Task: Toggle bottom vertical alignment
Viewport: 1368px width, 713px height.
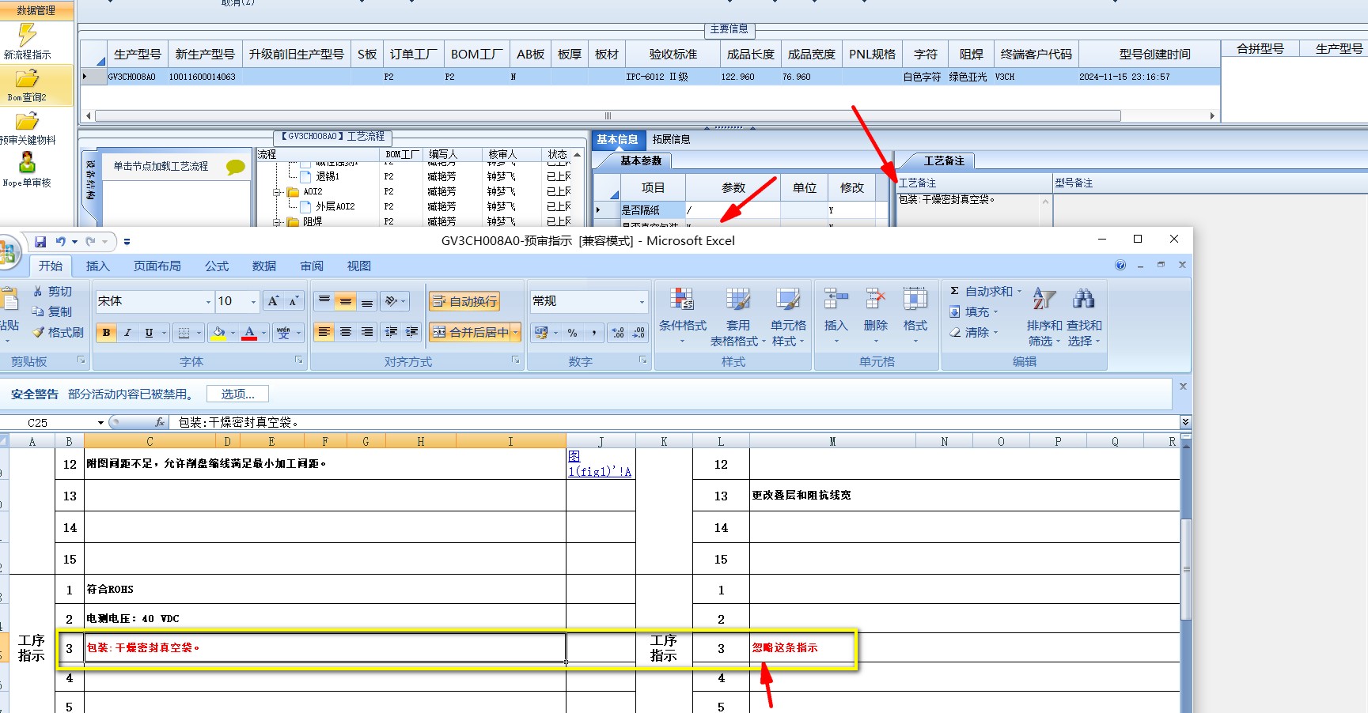Action: 367,301
